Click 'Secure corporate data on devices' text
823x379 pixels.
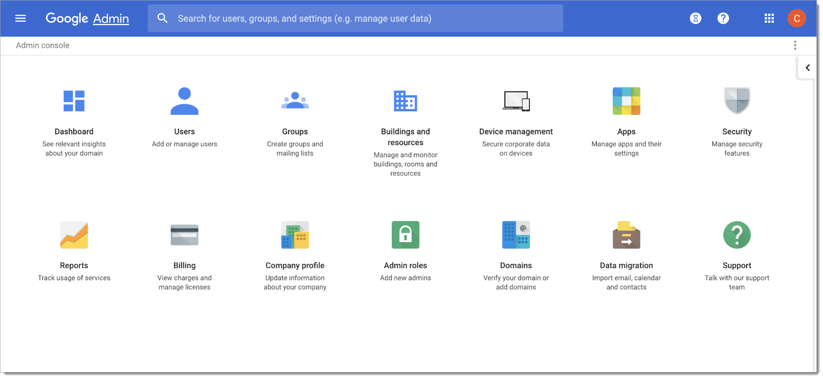coord(516,149)
